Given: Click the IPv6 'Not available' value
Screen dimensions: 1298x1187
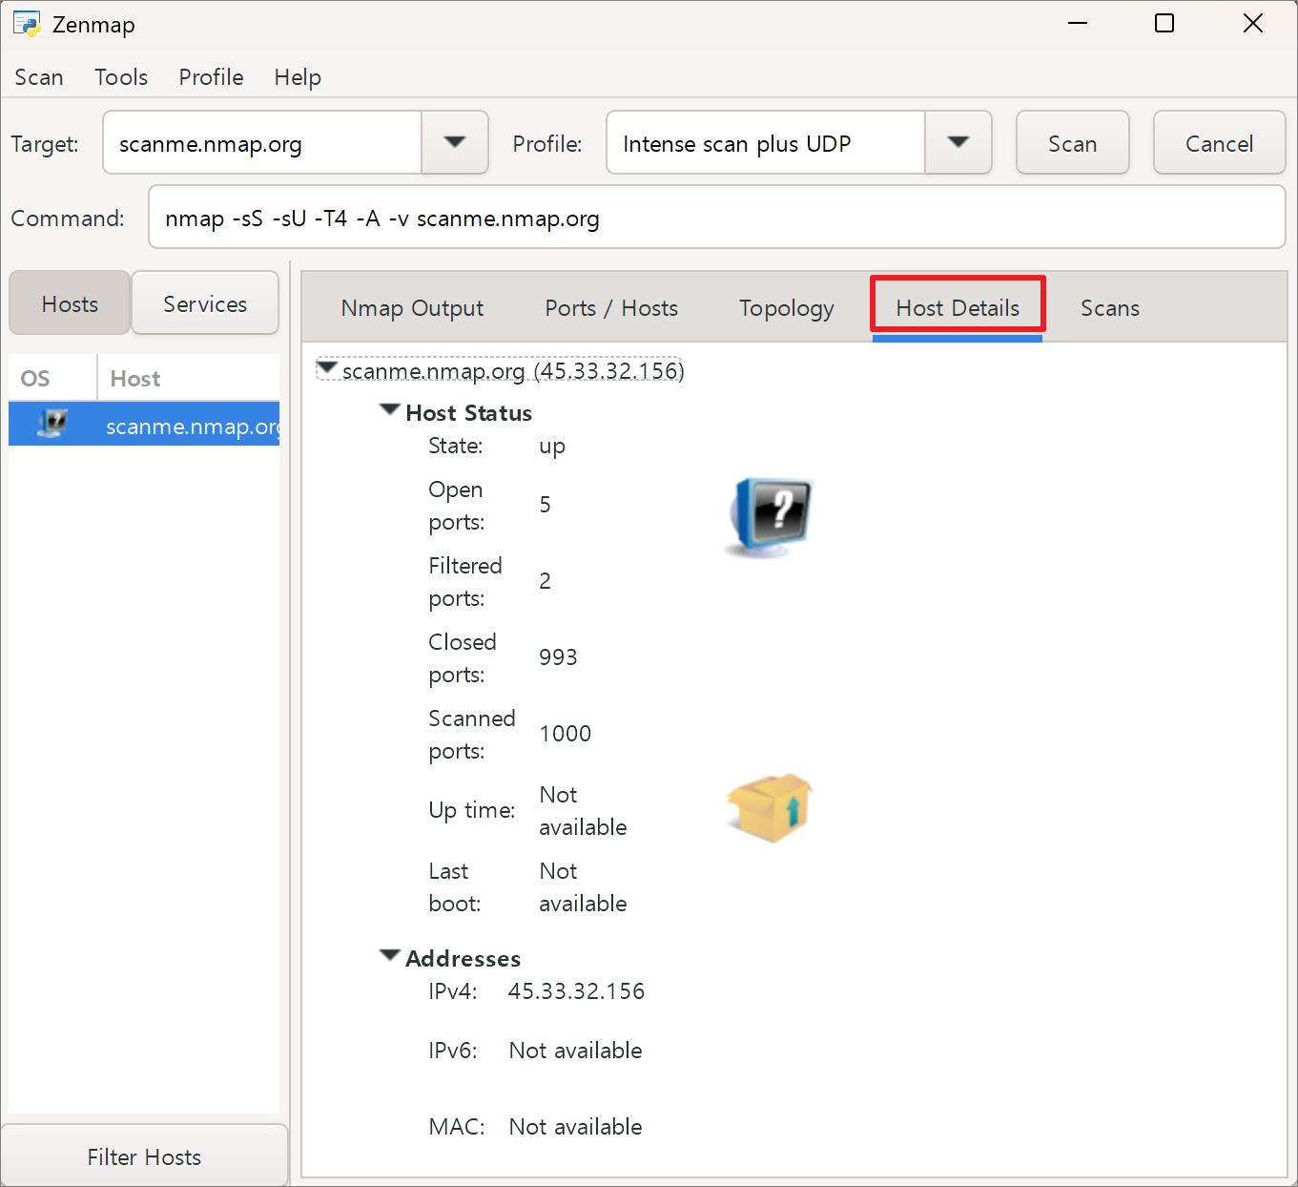Looking at the screenshot, I should [x=575, y=1051].
